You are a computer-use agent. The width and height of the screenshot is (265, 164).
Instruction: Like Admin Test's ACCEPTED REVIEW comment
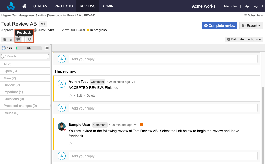(x=70, y=96)
